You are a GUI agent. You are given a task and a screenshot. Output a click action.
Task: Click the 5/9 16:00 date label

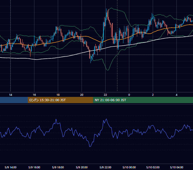pyautogui.click(x=34, y=167)
